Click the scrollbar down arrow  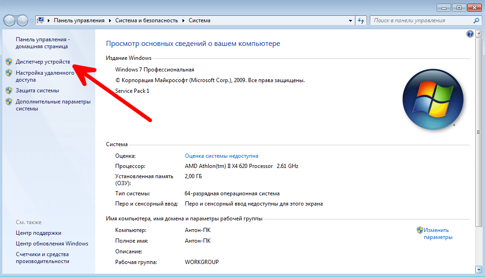coord(478,270)
